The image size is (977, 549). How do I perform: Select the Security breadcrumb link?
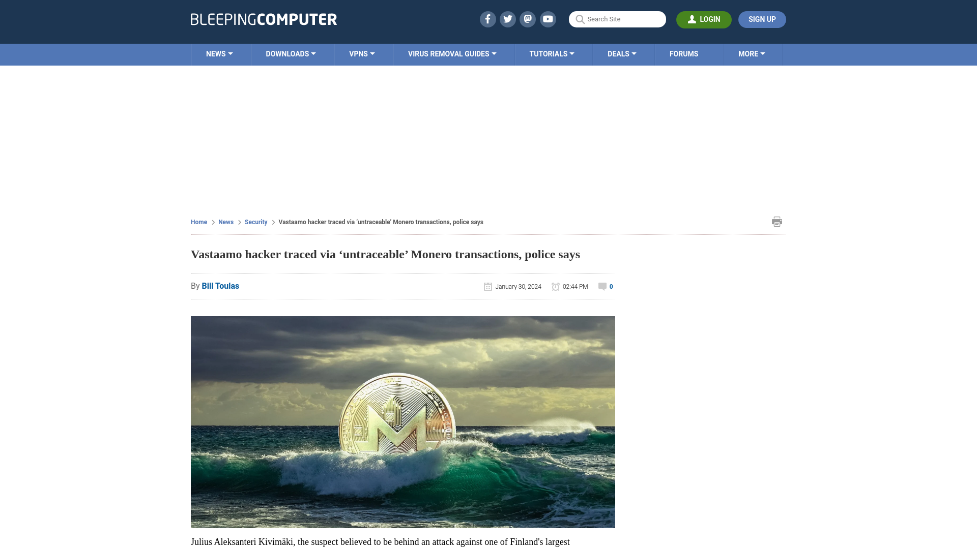tap(255, 222)
